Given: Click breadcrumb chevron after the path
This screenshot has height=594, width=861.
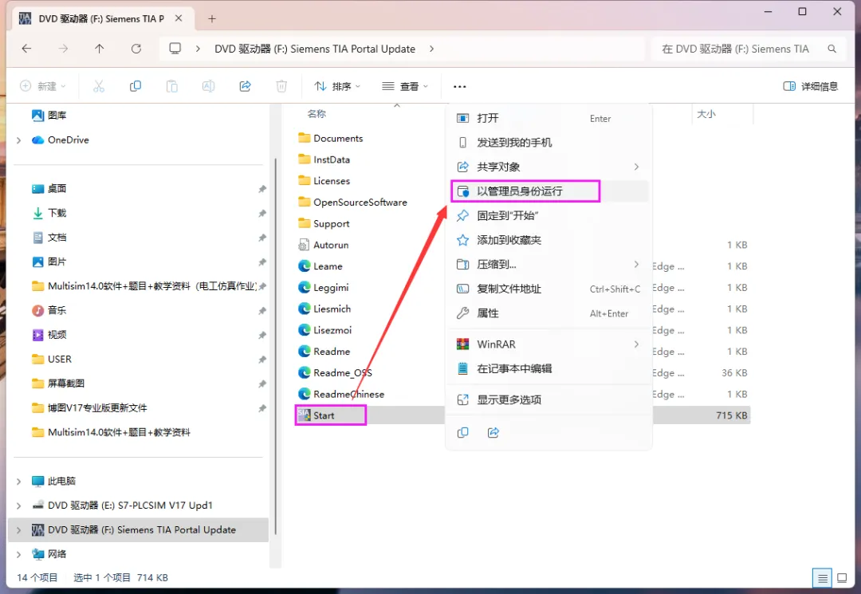Looking at the screenshot, I should pos(431,49).
